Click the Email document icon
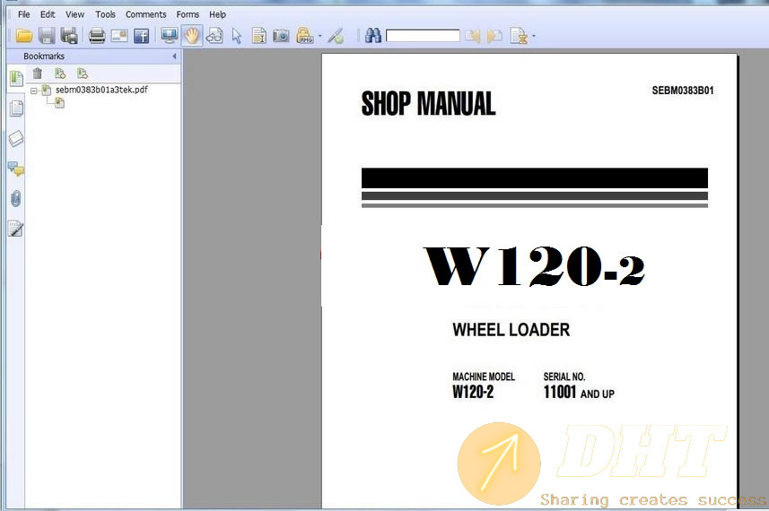The width and height of the screenshot is (769, 511). [119, 36]
